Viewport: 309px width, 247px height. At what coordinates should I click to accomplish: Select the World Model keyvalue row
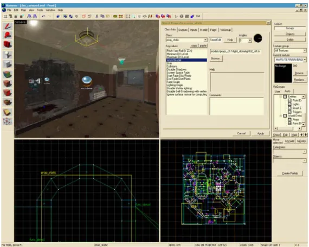(x=186, y=60)
